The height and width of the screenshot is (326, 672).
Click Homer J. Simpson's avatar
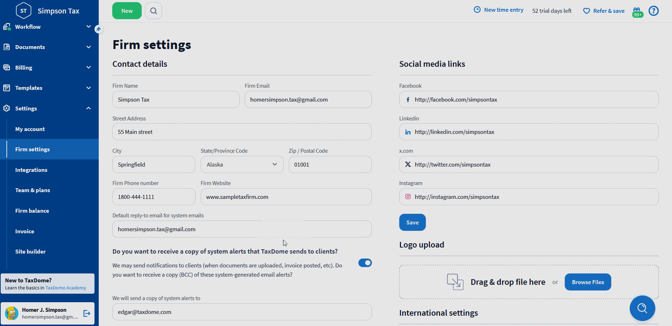[x=12, y=313]
